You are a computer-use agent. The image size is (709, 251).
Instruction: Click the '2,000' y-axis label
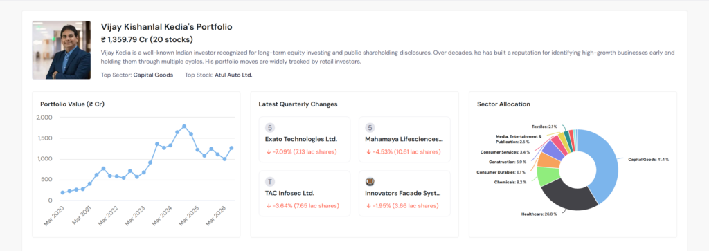click(x=44, y=118)
